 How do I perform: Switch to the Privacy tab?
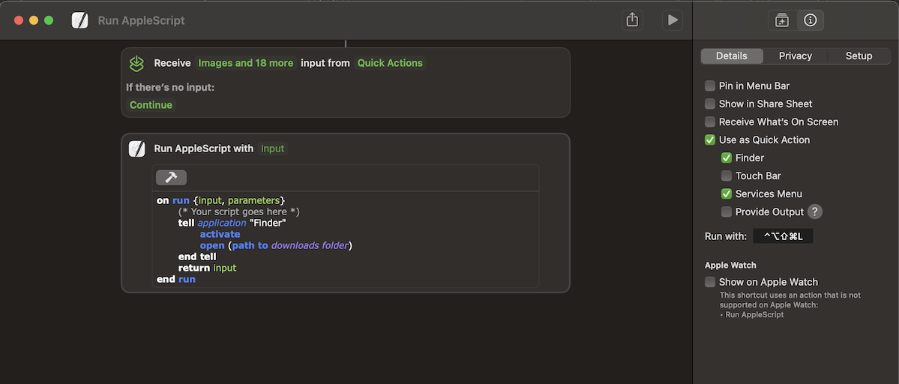tap(796, 56)
